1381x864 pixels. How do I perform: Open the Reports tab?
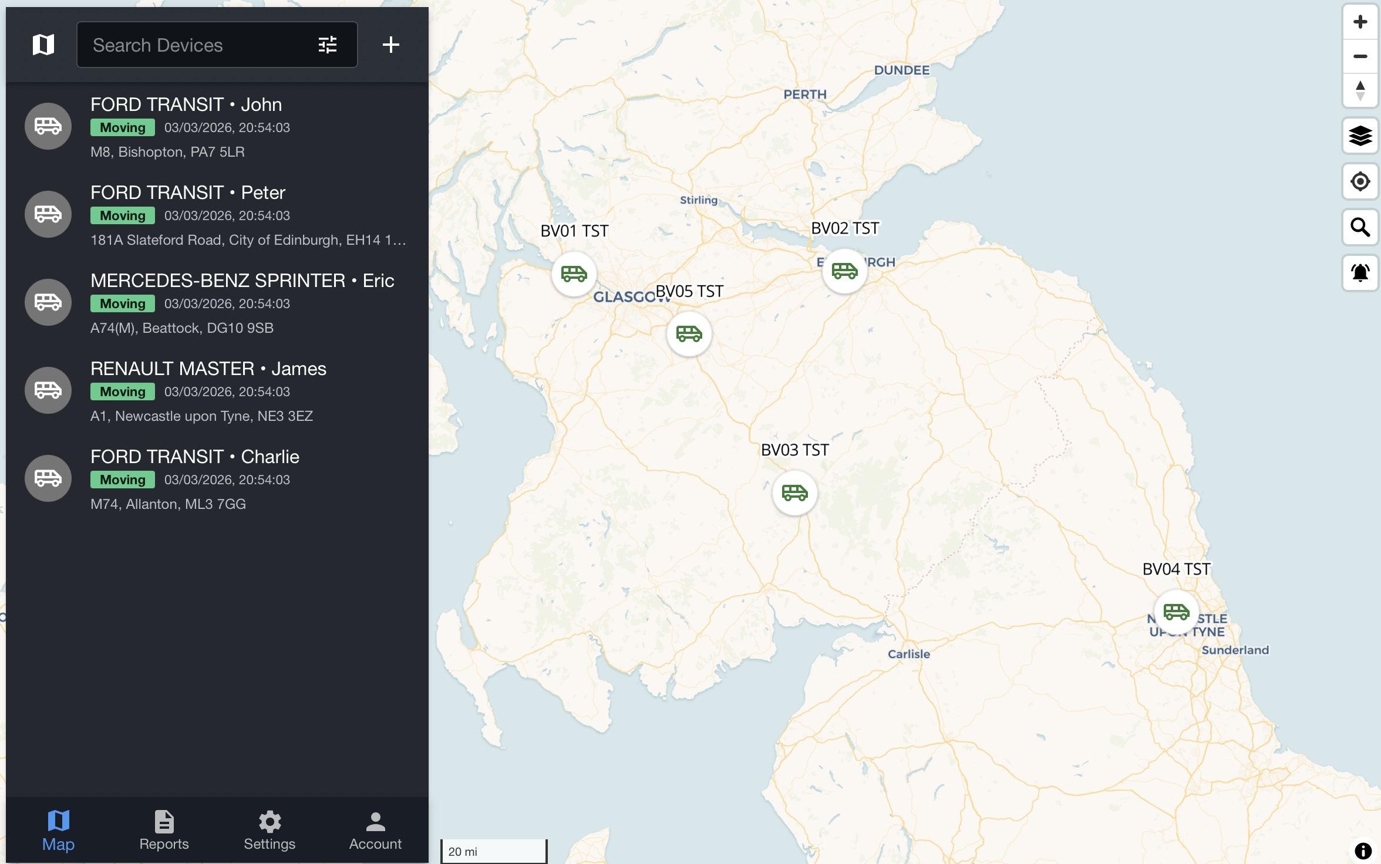164,830
